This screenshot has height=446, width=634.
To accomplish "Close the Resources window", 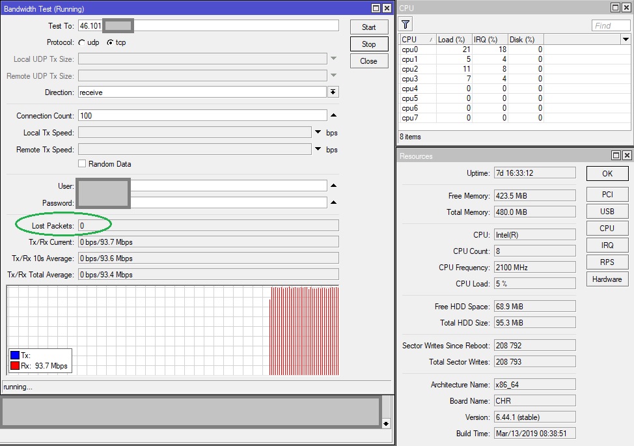I will coord(627,155).
